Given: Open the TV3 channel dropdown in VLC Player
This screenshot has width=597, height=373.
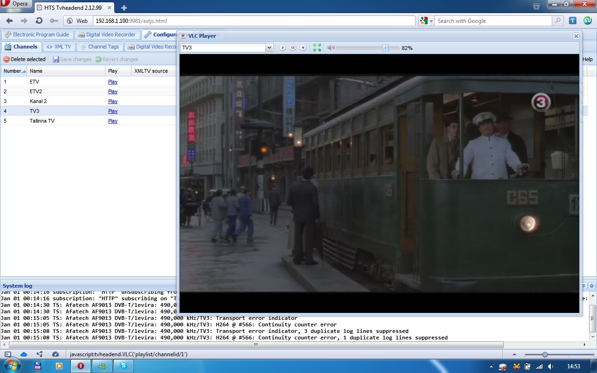Looking at the screenshot, I should 269,48.
